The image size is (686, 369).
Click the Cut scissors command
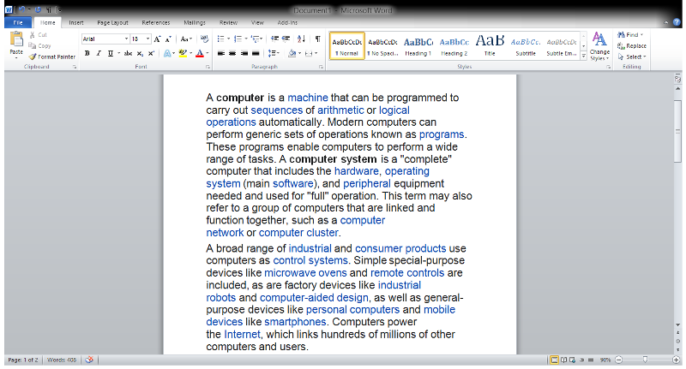(x=38, y=35)
